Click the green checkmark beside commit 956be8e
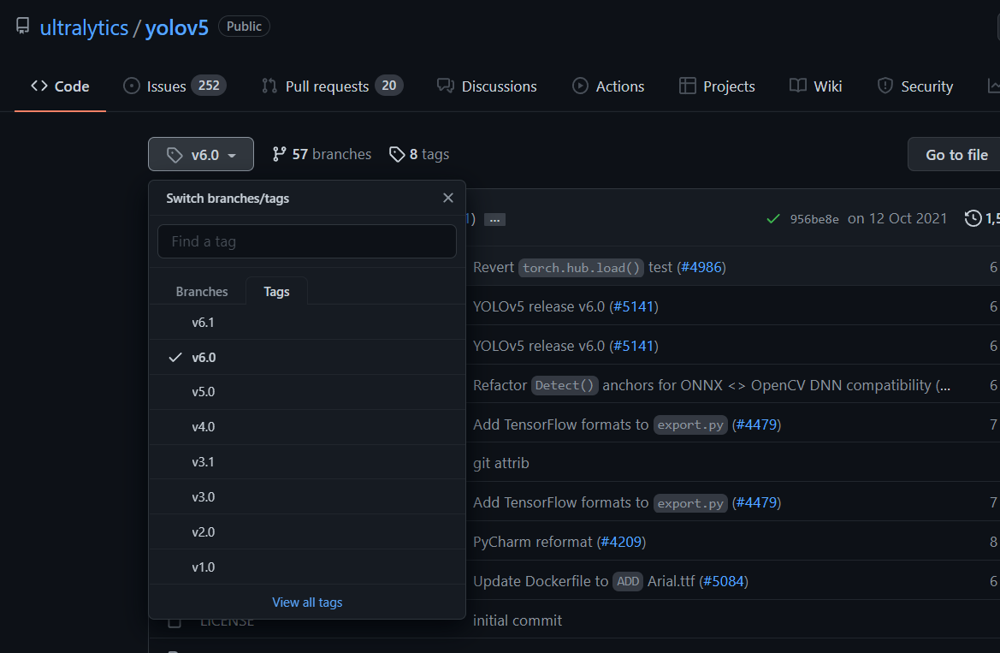This screenshot has height=653, width=1000. (772, 218)
